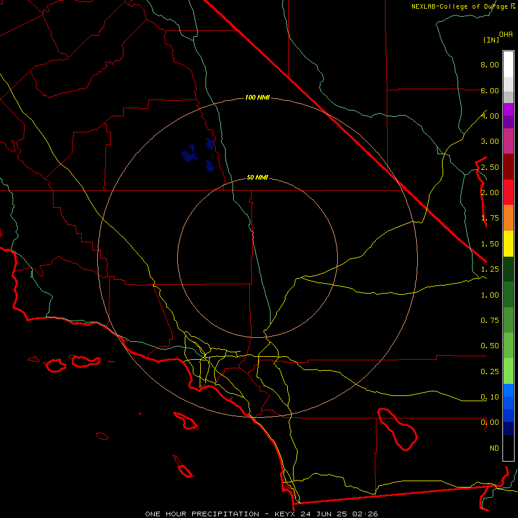This screenshot has width=518, height=518.
Task: Click the 0.25 legend value
Action: pyautogui.click(x=490, y=372)
